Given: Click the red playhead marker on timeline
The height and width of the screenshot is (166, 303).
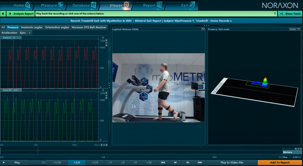Looking at the screenshot, I should tap(38, 151).
